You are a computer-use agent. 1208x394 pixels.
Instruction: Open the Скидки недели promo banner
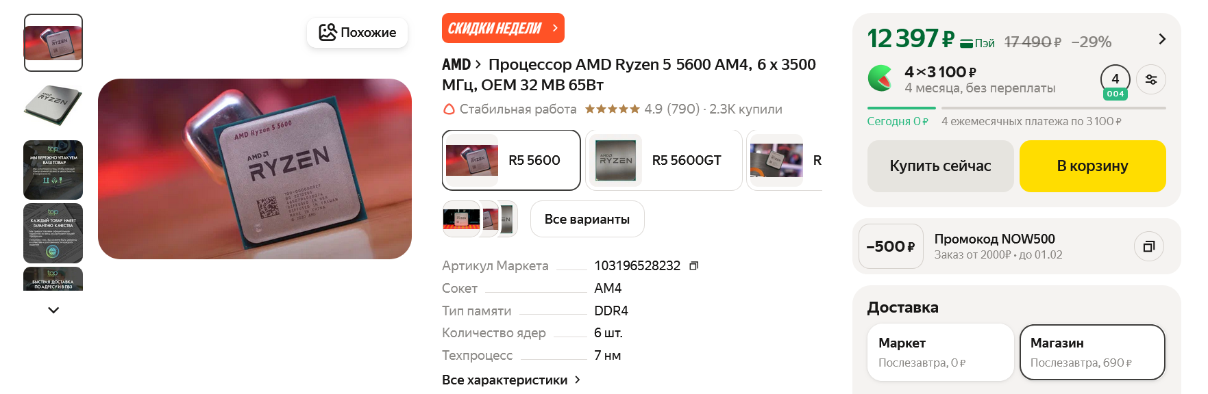point(503,28)
